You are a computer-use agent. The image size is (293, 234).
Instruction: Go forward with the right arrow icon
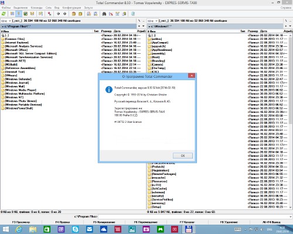(65, 13)
